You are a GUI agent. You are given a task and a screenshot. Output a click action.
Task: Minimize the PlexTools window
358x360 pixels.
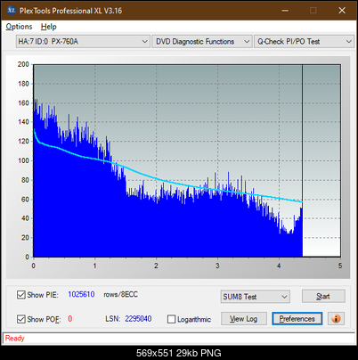pyautogui.click(x=285, y=11)
